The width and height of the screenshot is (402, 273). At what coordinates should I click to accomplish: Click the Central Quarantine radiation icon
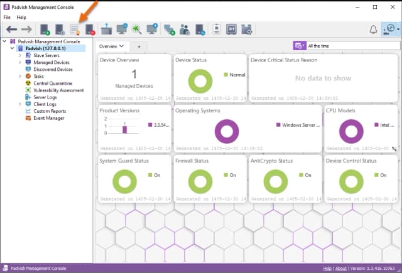[x=28, y=83]
